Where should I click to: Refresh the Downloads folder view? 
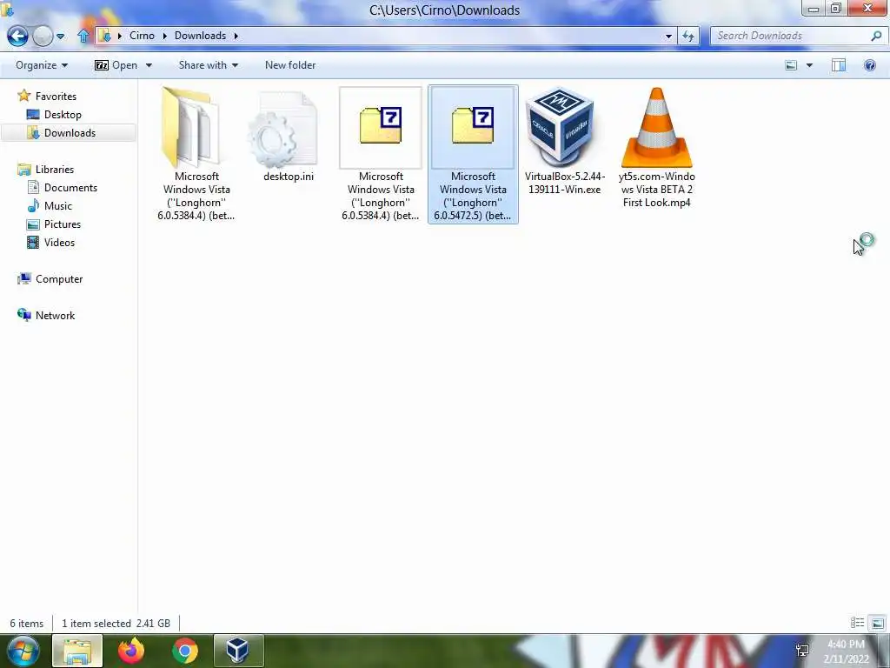(688, 37)
